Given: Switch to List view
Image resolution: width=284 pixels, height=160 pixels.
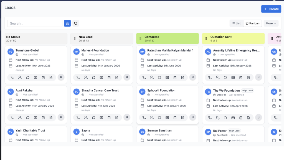Looking at the screenshot, I should (236, 23).
